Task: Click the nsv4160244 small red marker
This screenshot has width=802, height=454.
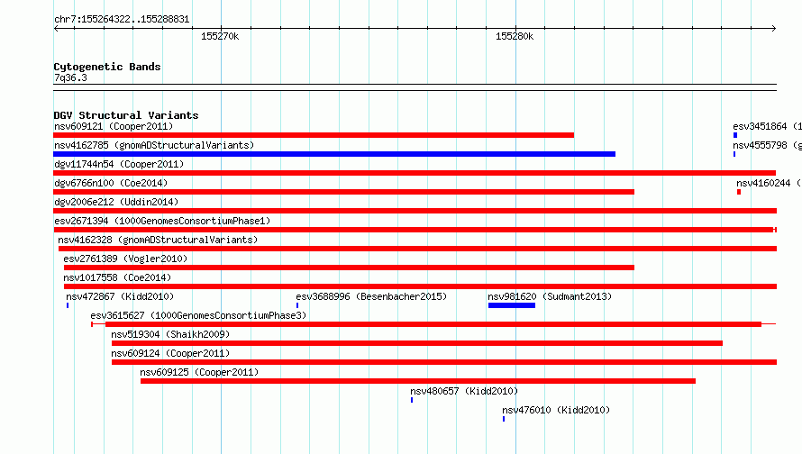Action: click(x=739, y=192)
